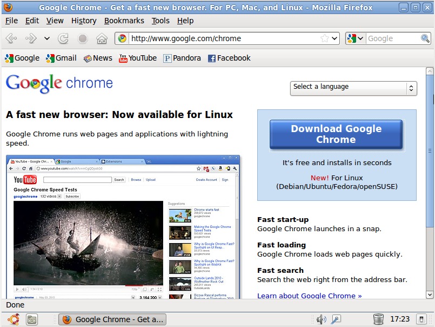Click the Chrome site icon in address bar

tap(122, 38)
